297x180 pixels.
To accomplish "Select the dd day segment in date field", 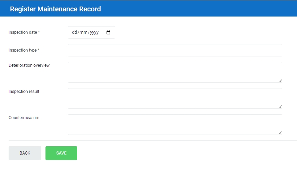I will tap(74, 32).
